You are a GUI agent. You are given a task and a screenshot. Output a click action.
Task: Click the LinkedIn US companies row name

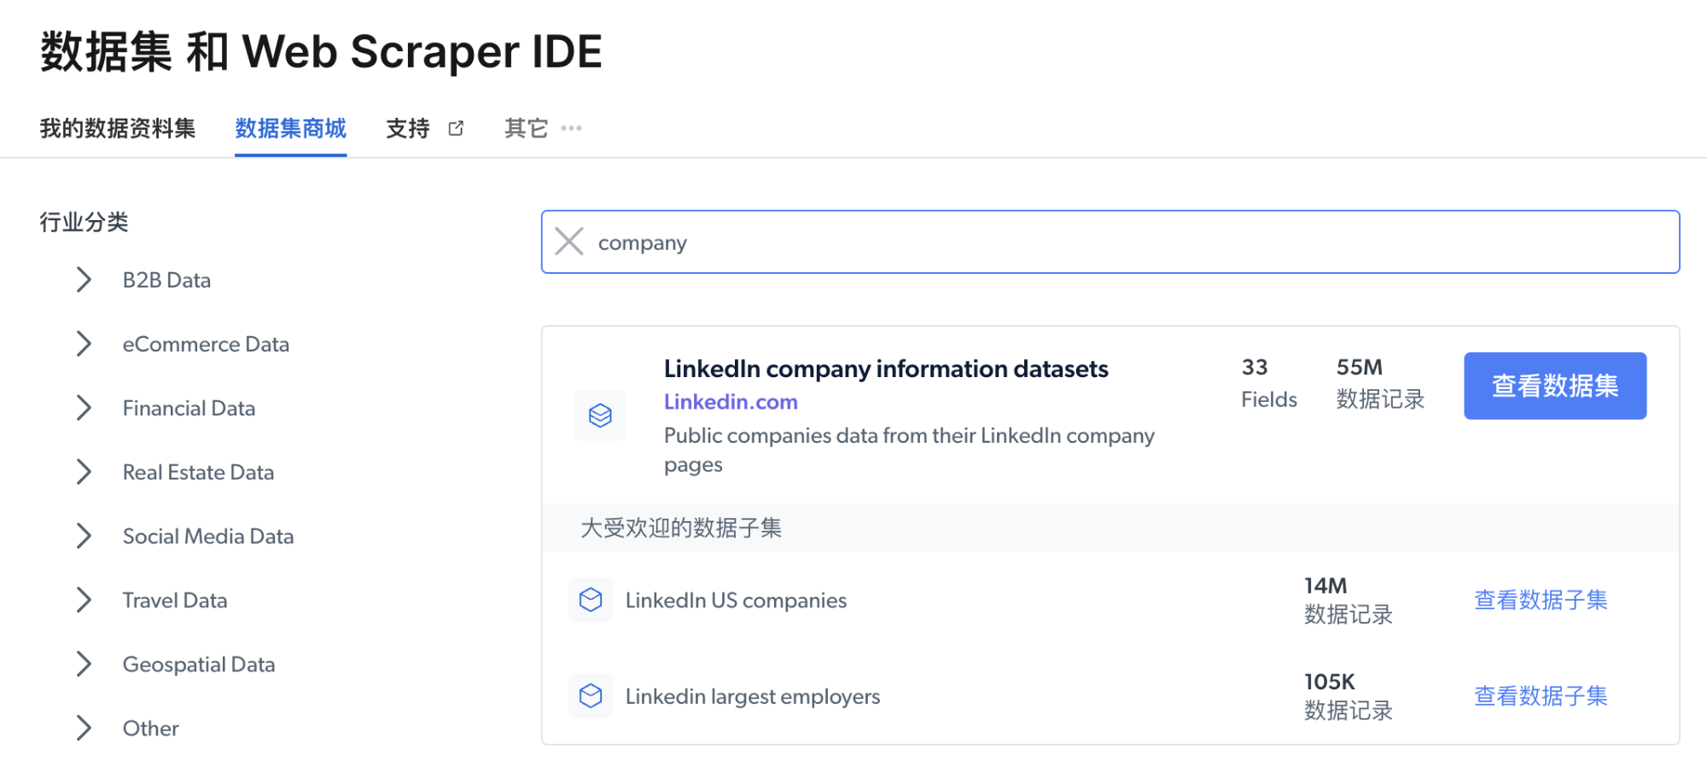click(x=736, y=600)
